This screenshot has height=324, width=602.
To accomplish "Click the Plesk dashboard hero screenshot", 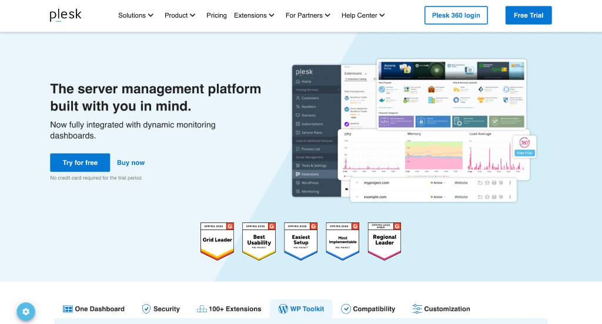I will [x=413, y=130].
